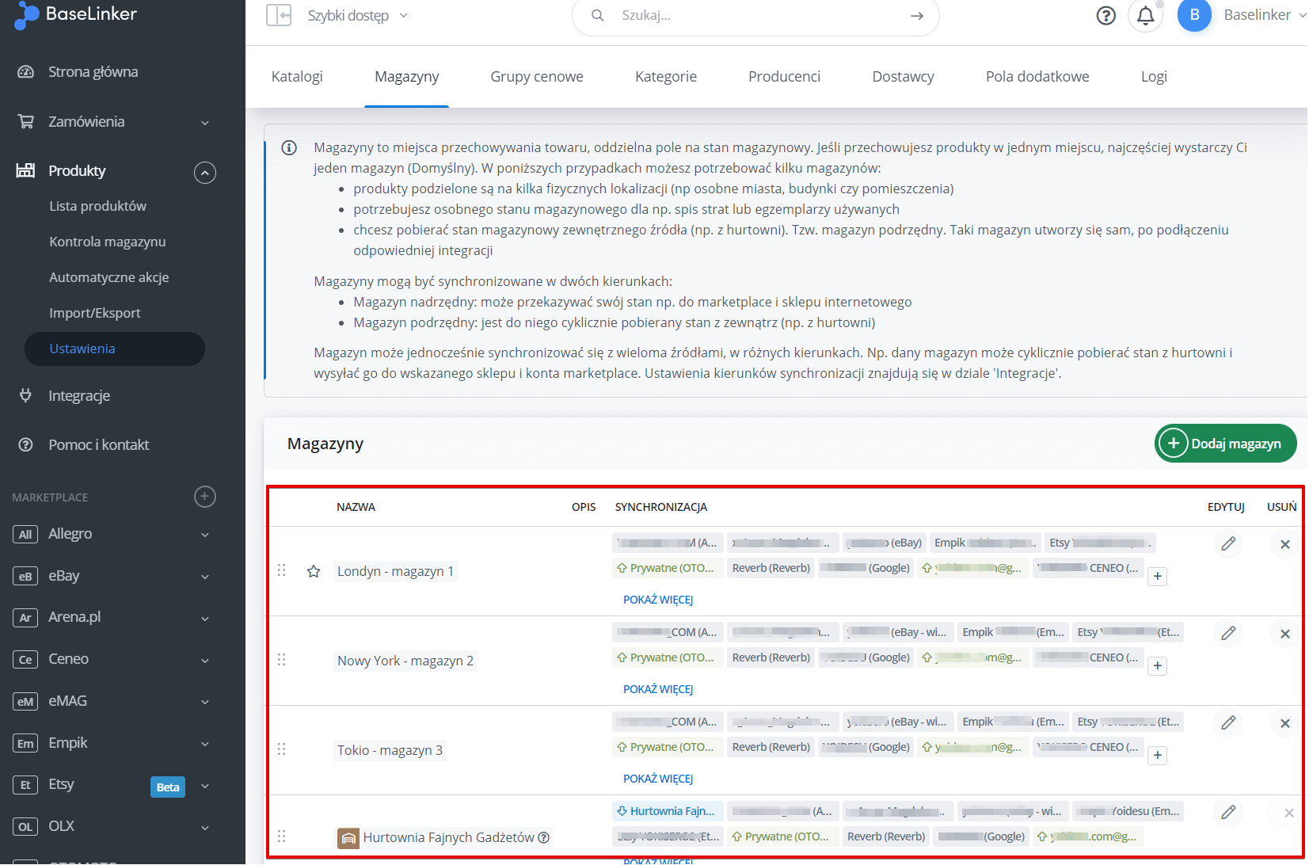This screenshot has height=865, width=1309.
Task: Select Ustawienia in sidebar
Action: click(115, 349)
